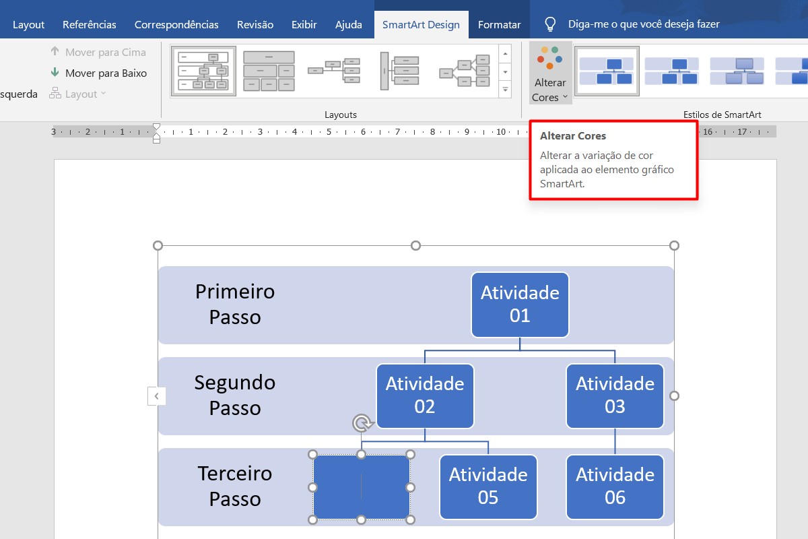Screen dimensions: 808x539
Task: Select third SmartArt style thumbnail
Action: pos(737,71)
